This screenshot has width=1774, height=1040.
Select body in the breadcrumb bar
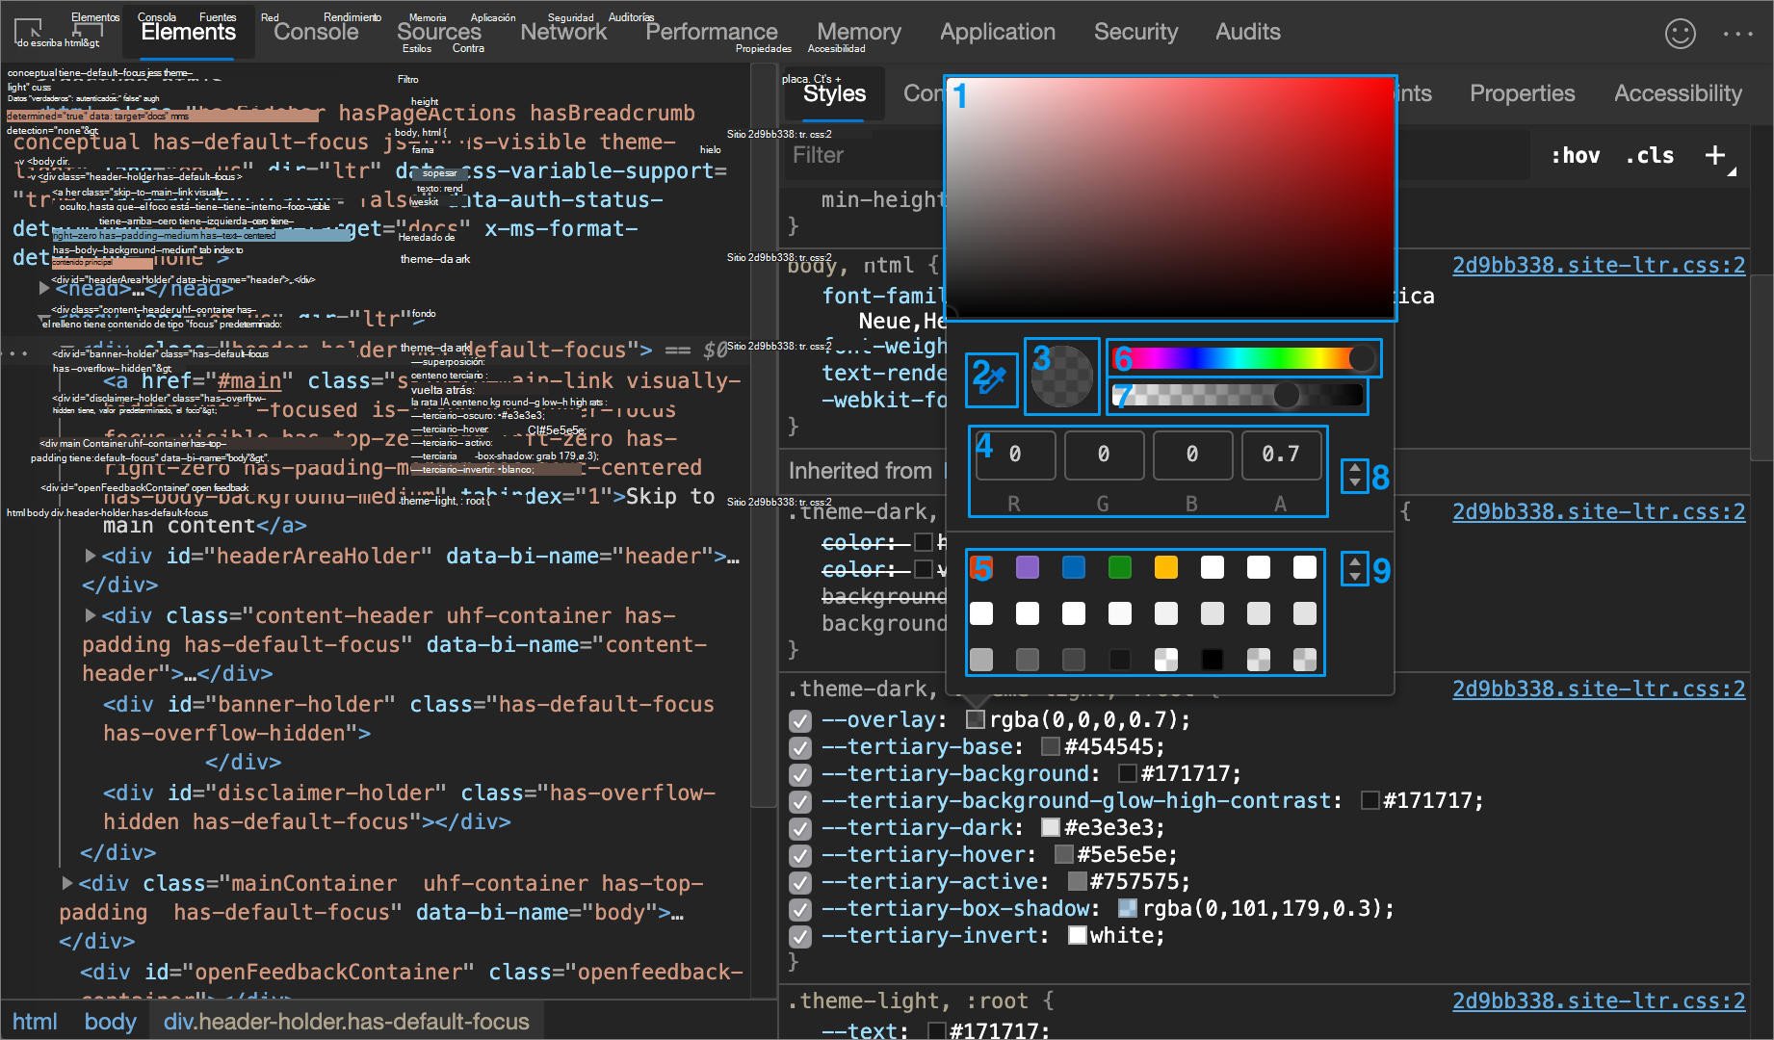pyautogui.click(x=110, y=1021)
